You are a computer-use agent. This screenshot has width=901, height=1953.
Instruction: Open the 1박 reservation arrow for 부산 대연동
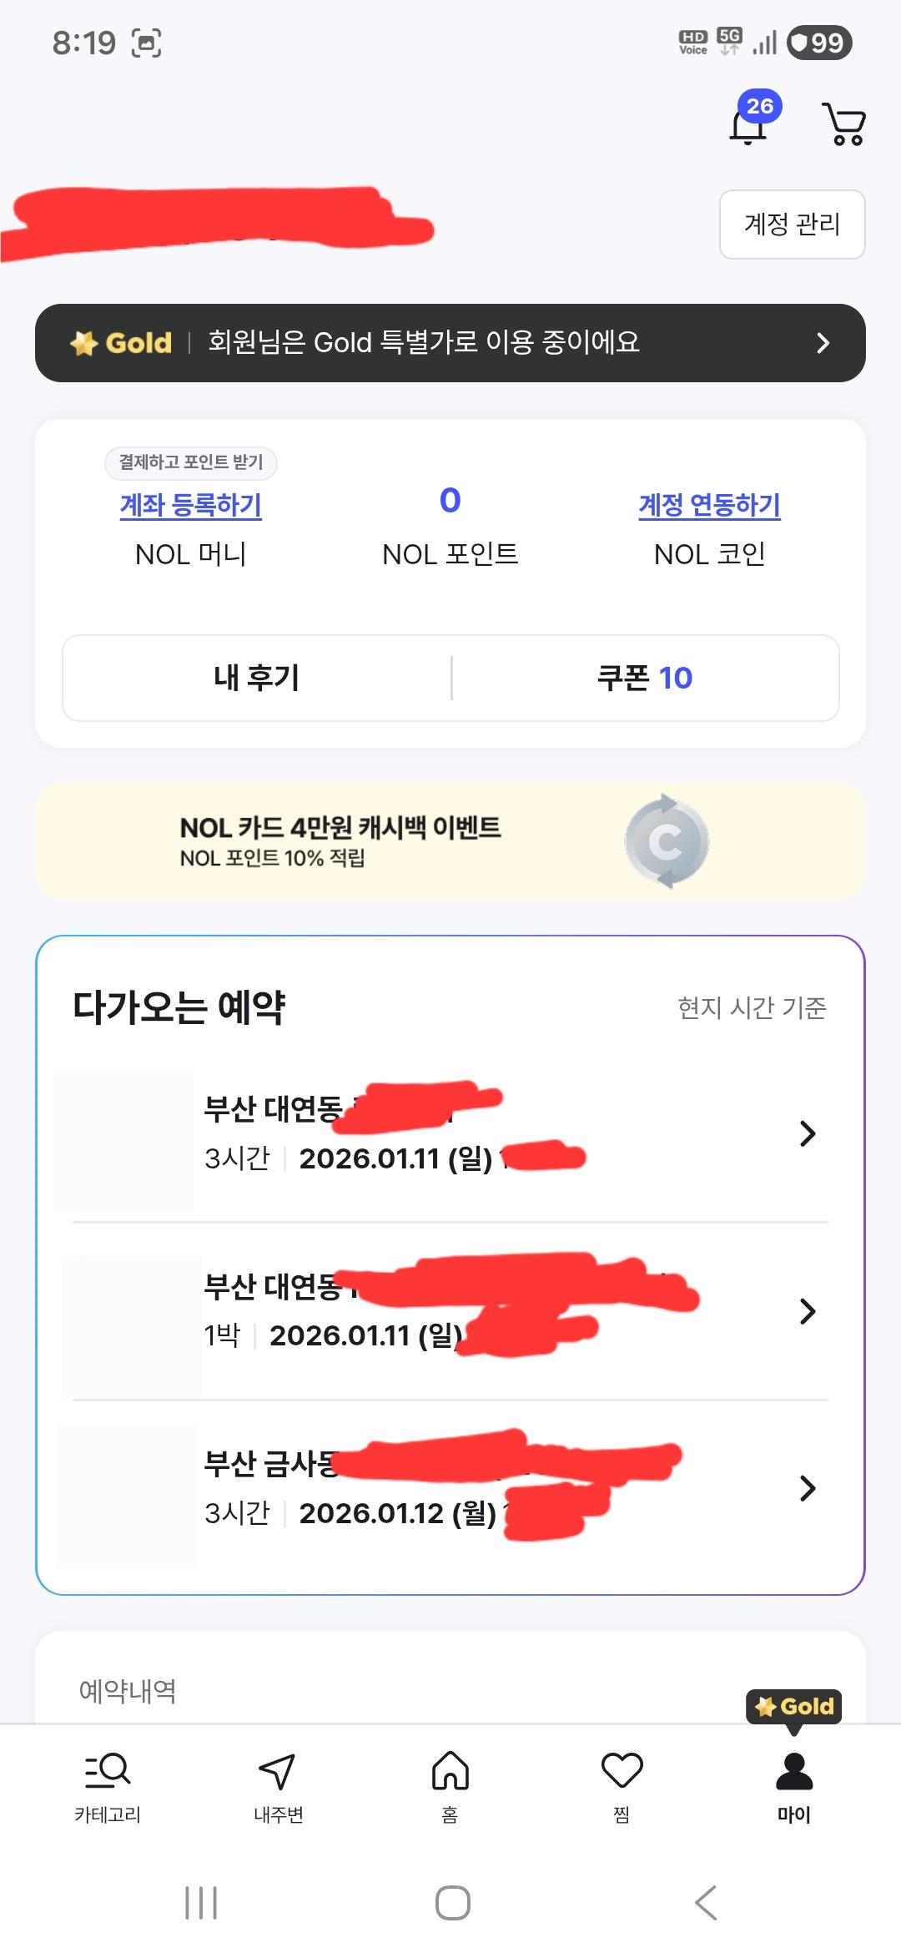coord(806,1312)
